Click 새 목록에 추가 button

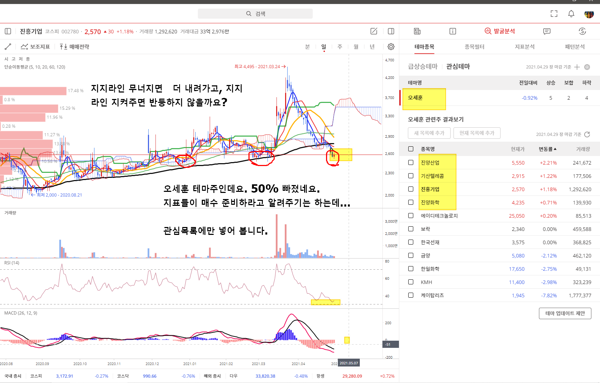click(429, 133)
